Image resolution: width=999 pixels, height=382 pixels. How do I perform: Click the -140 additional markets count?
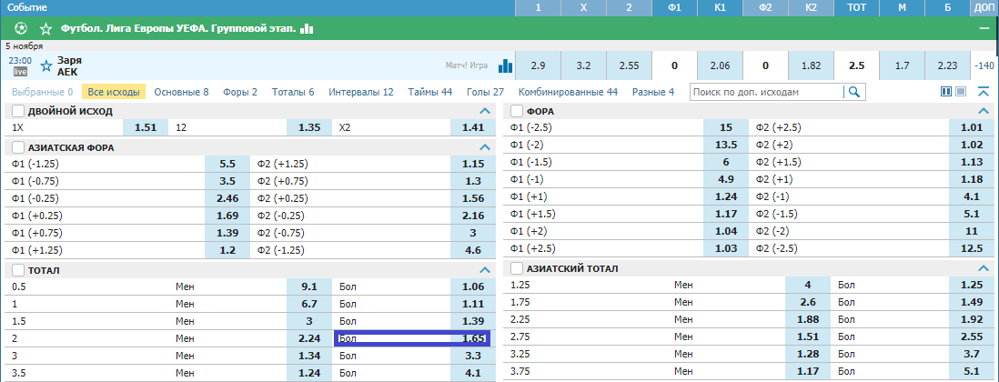coord(984,65)
